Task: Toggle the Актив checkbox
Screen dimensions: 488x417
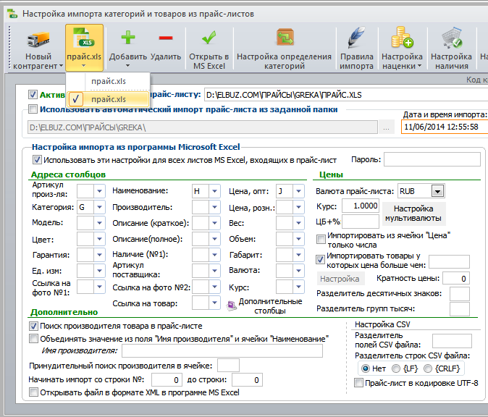Action: point(33,95)
